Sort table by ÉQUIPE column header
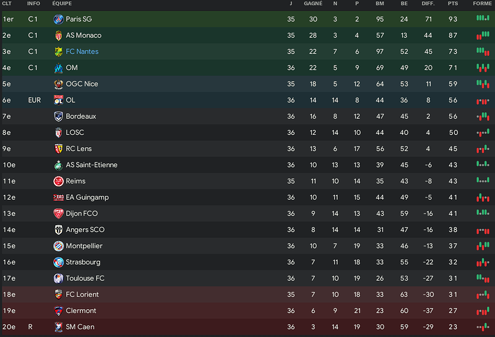This screenshot has width=495, height=337. coord(62,4)
